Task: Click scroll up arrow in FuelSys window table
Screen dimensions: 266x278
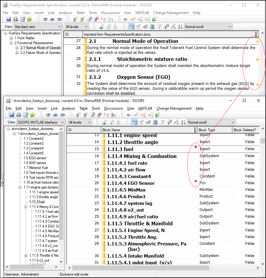Action: 262,33
